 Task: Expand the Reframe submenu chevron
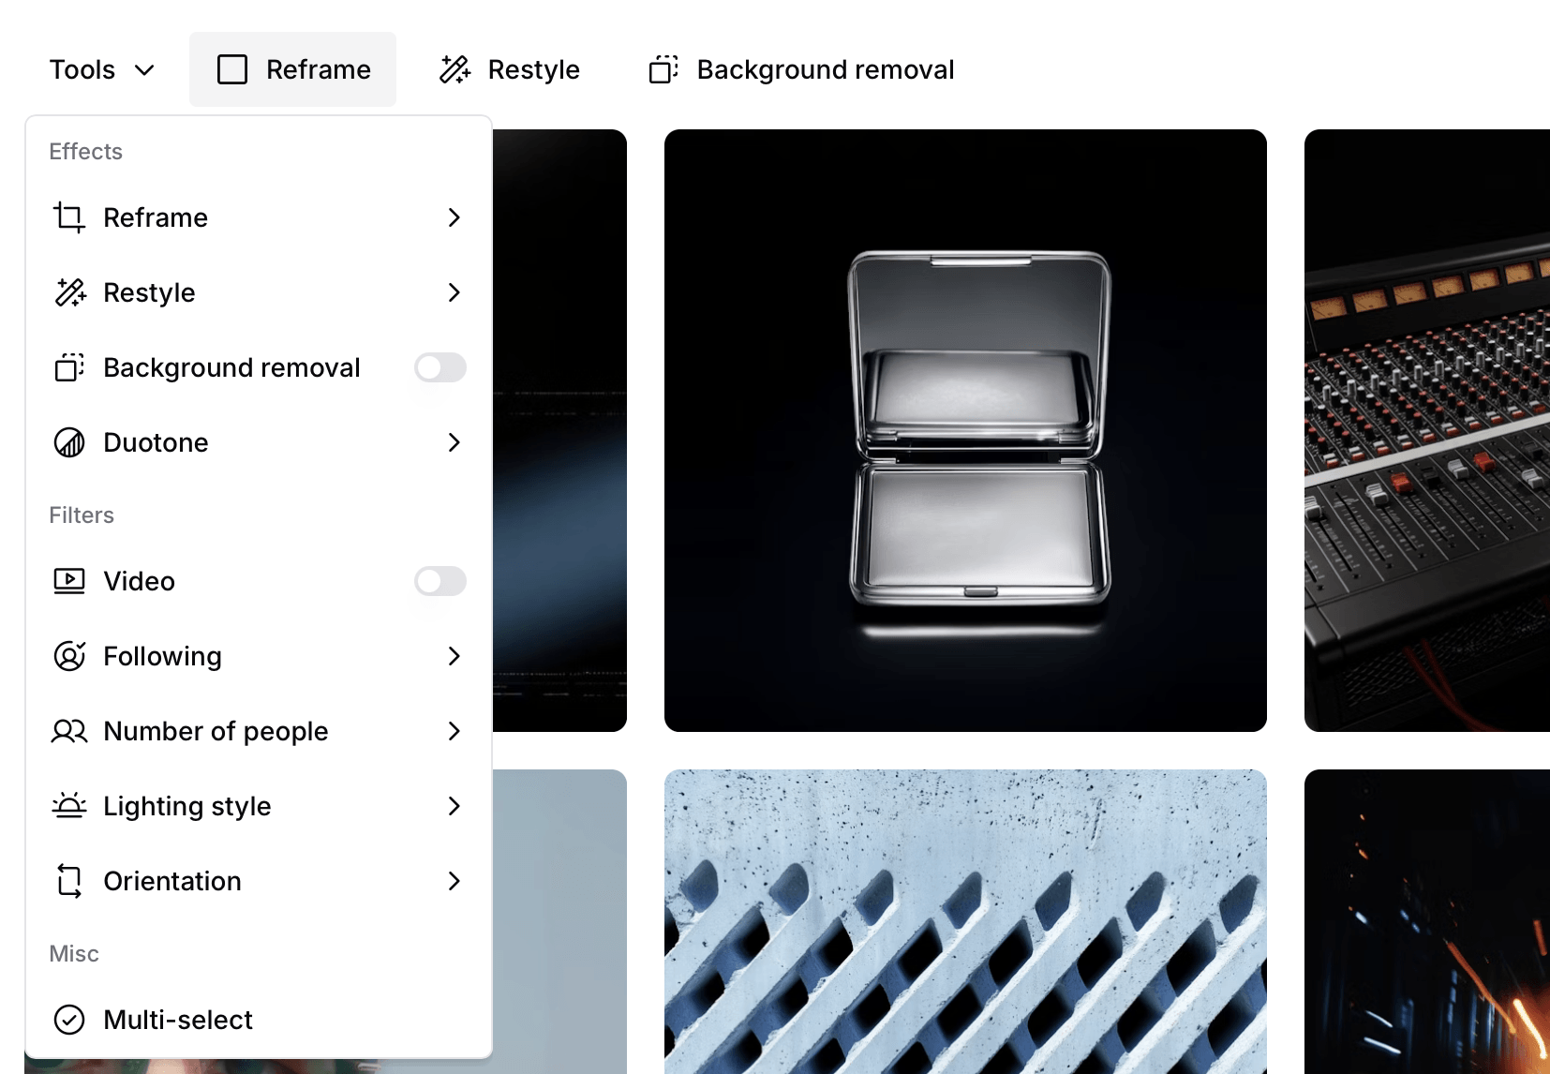click(455, 217)
